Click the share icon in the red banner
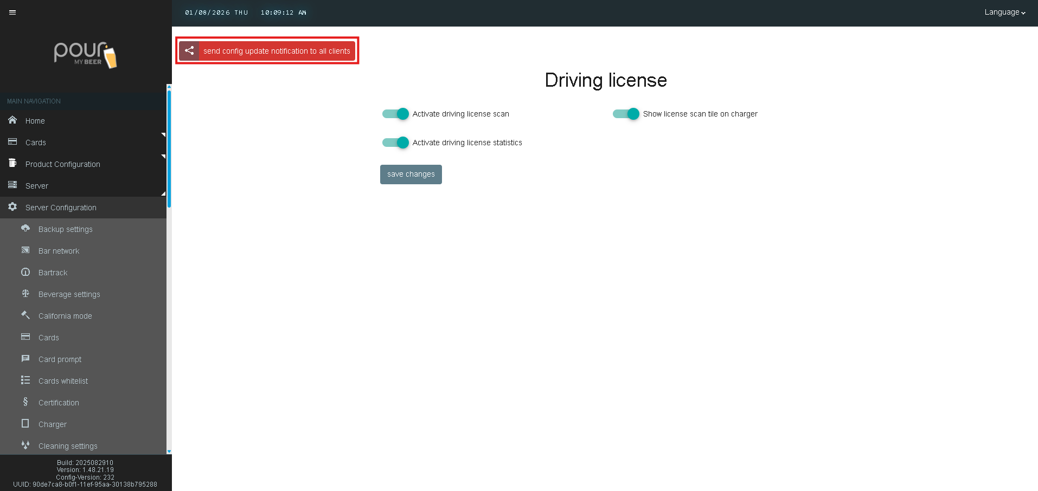1038x491 pixels. 189,51
